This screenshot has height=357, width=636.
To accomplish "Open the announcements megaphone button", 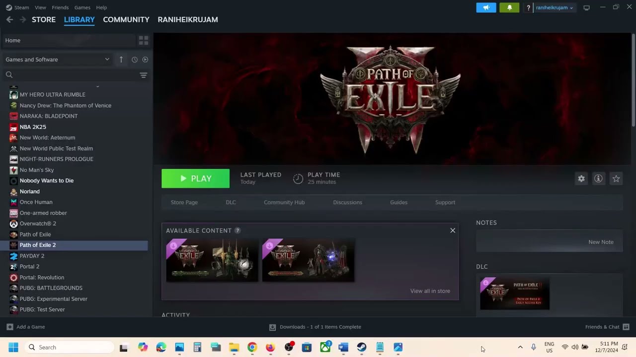I will point(486,7).
